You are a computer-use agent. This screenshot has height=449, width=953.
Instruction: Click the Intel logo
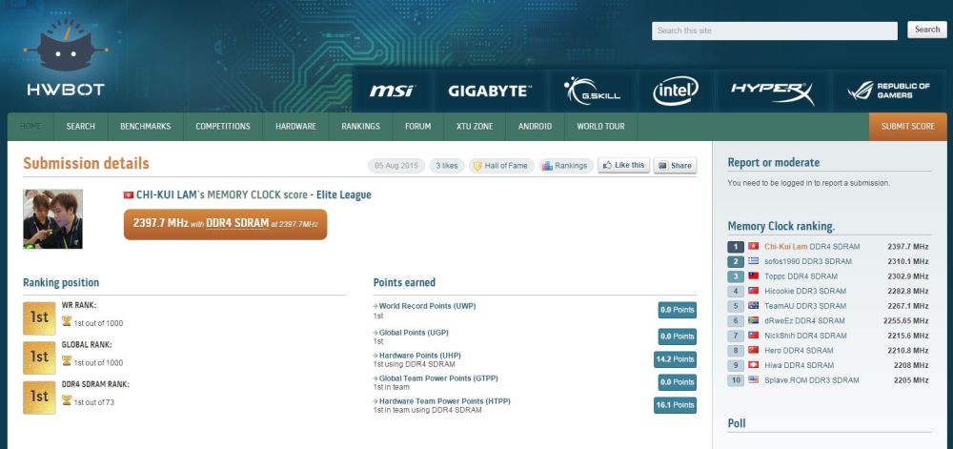[x=675, y=91]
